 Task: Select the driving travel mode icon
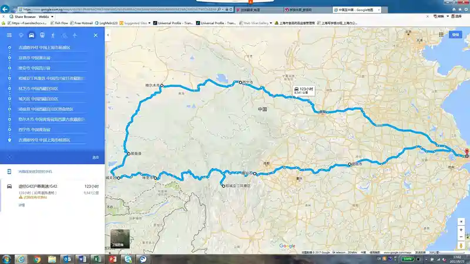[33, 35]
